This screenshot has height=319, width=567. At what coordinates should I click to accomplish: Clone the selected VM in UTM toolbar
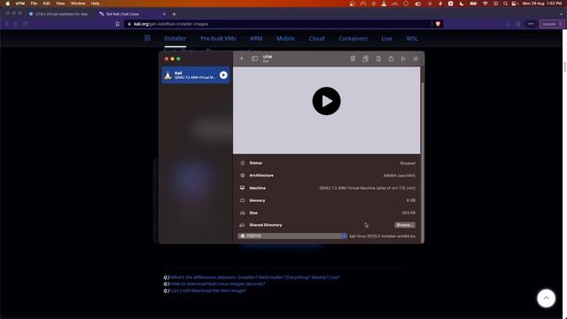click(366, 58)
